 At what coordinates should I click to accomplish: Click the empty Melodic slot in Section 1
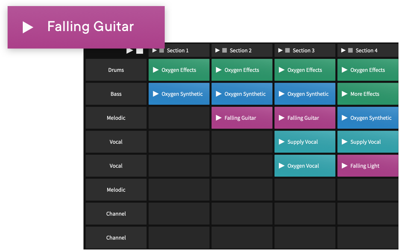pyautogui.click(x=179, y=118)
